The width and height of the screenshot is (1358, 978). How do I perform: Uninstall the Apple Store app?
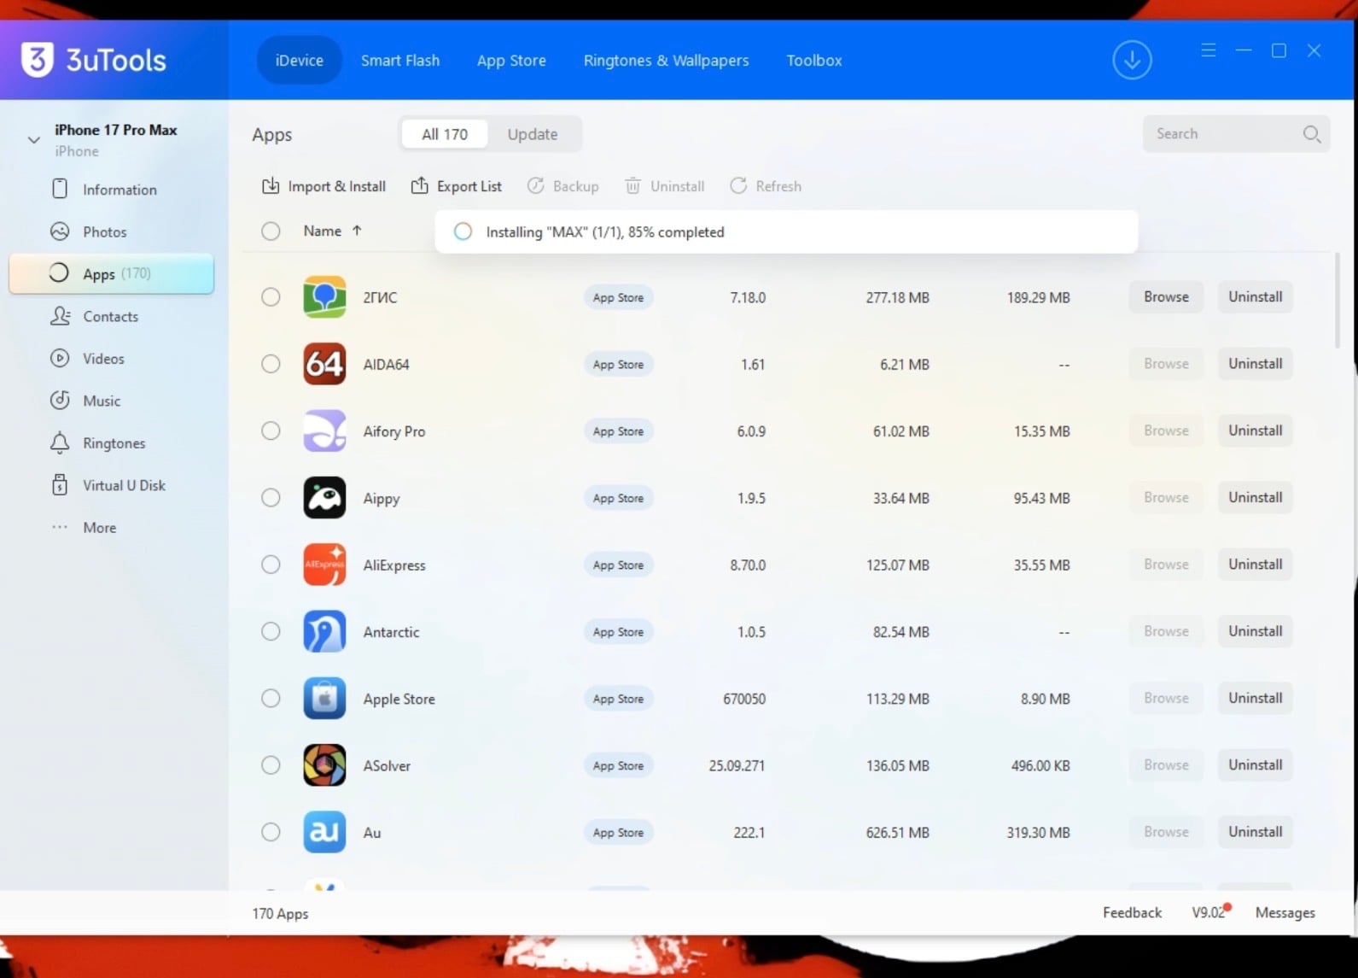1255,699
